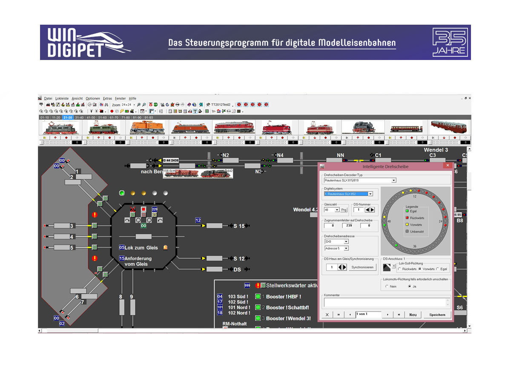This screenshot has height=383, width=511.
Task: Click the yellow arrow before S 15
Action: [x=204, y=226]
